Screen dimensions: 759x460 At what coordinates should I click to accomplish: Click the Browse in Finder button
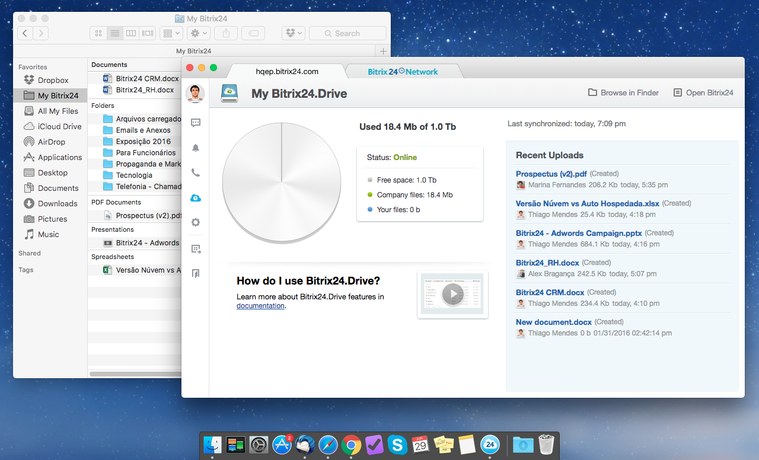[623, 92]
